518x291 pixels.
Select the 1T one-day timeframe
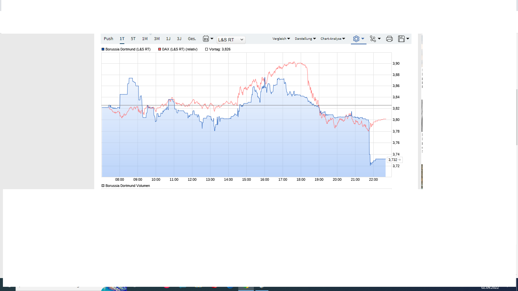(x=122, y=39)
